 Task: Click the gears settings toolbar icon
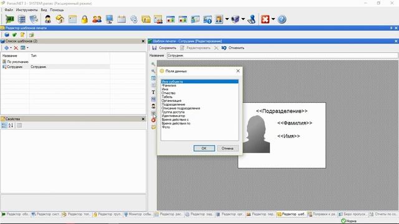134,19
